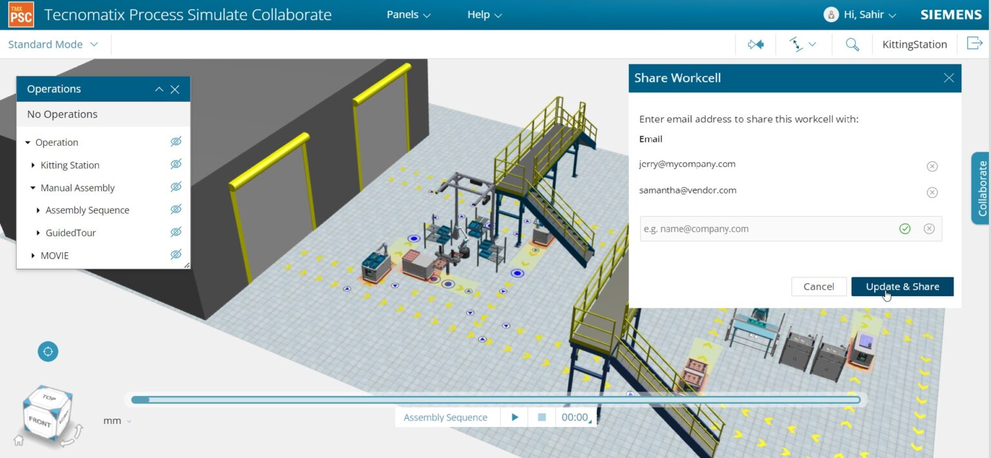
Task: Open the Help menu
Action: point(483,14)
